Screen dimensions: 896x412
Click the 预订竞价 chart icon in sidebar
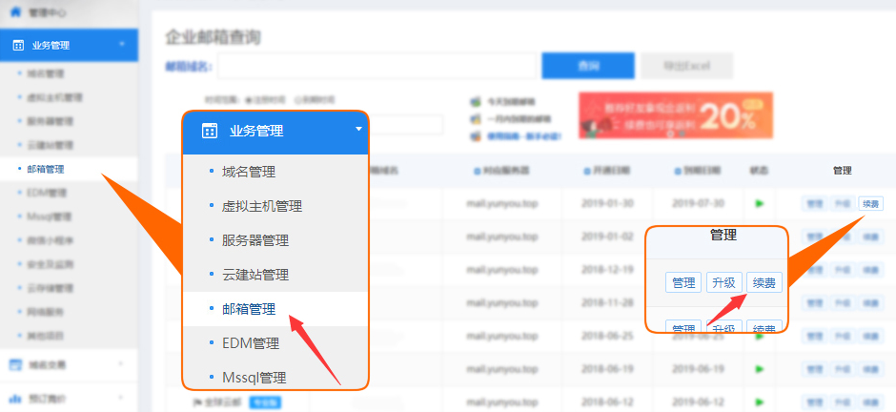pos(15,398)
